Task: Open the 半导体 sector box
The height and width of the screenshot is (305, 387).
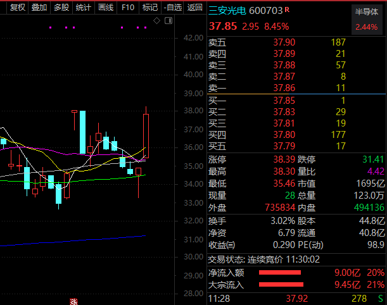Action: pyautogui.click(x=367, y=19)
